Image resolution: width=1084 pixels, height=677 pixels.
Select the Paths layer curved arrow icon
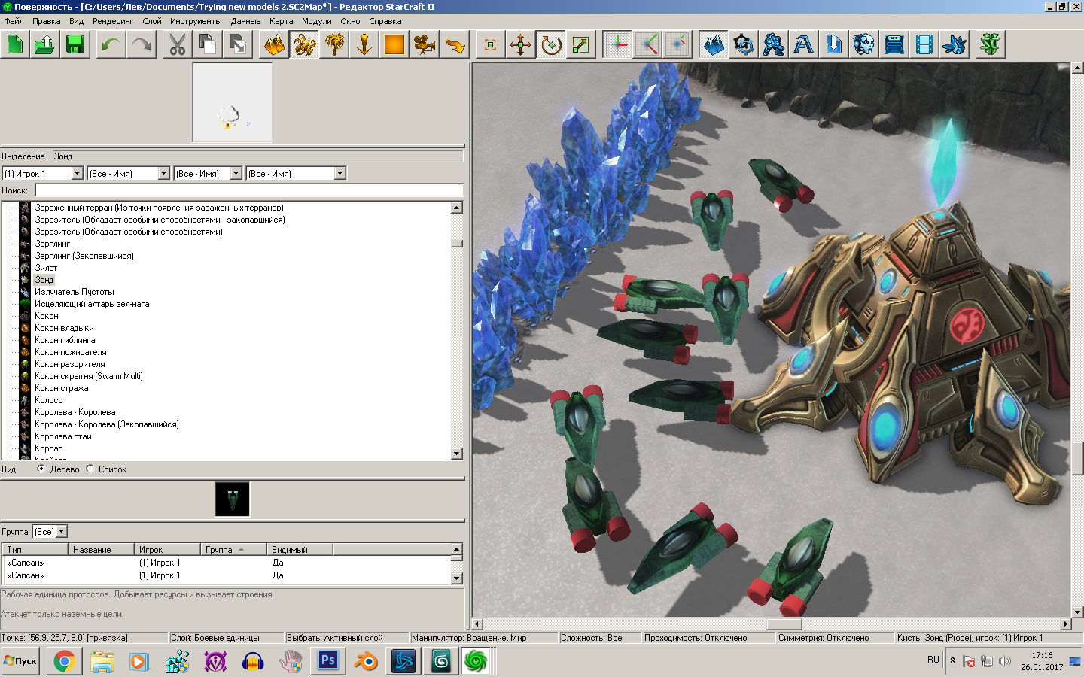pos(455,44)
